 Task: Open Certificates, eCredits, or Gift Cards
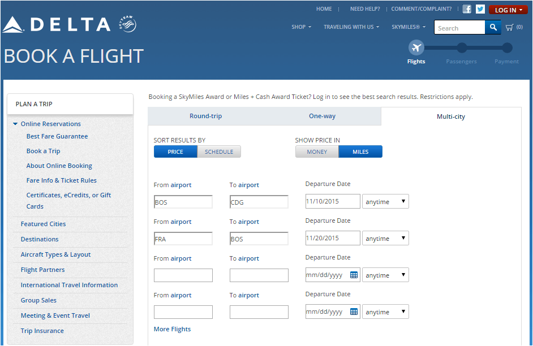point(68,201)
